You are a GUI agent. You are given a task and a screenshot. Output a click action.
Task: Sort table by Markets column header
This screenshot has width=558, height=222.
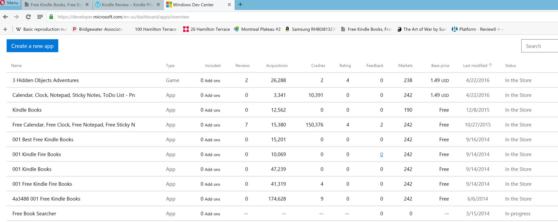pyautogui.click(x=405, y=66)
